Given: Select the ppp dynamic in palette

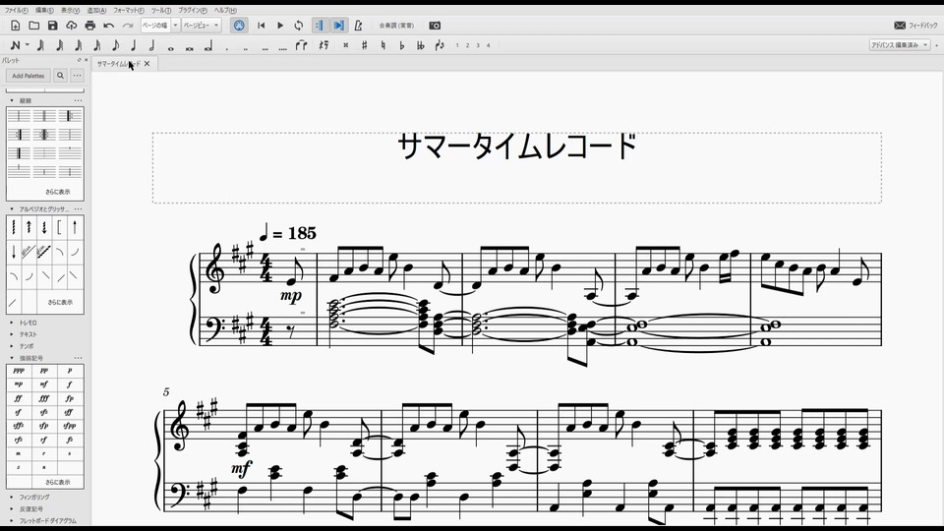Looking at the screenshot, I should (19, 371).
